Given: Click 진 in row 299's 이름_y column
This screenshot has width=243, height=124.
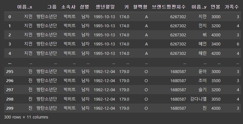Looking at the screenshot, I should pos(204,108).
